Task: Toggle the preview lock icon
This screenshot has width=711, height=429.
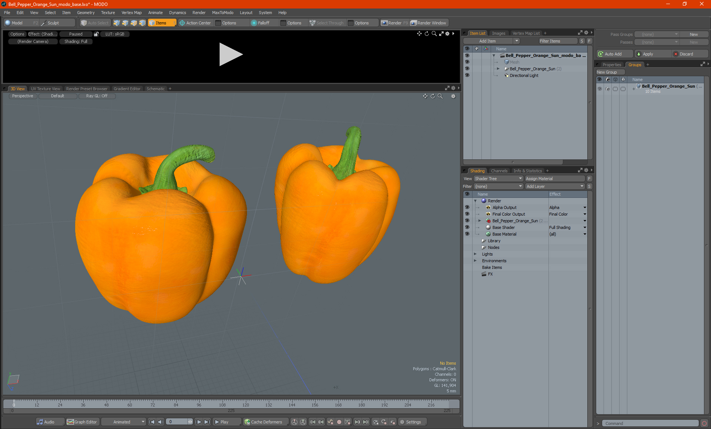Action: pos(96,34)
